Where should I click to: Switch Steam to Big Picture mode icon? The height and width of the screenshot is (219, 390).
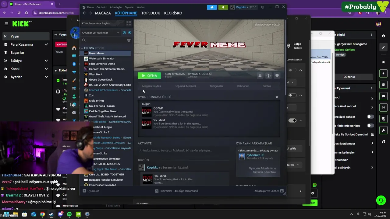pos(263,7)
